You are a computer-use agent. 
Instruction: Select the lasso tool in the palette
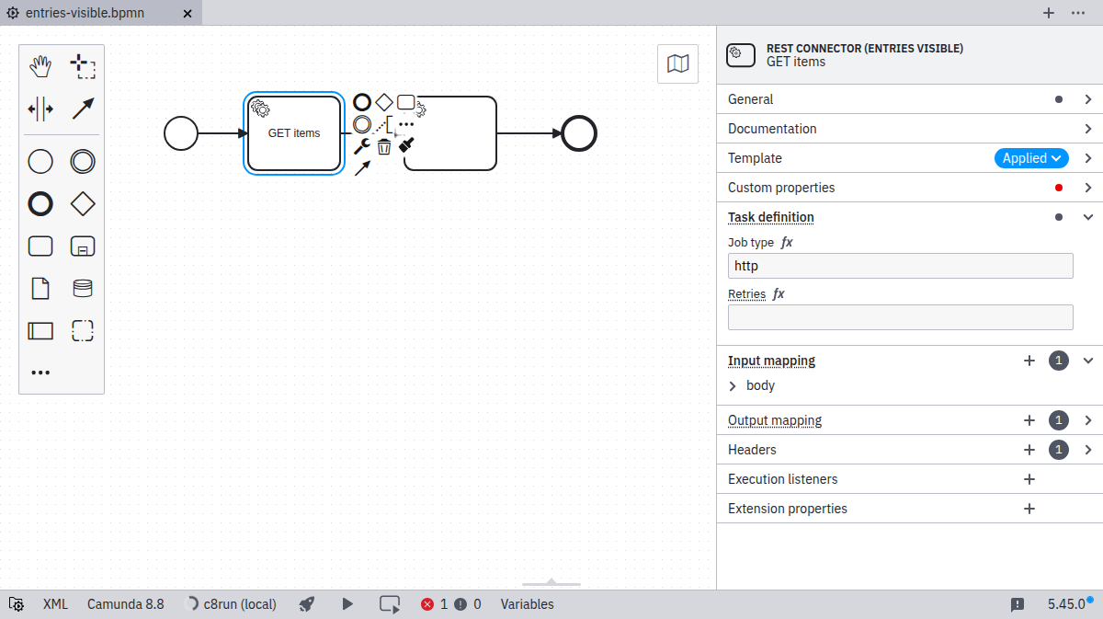coord(83,66)
